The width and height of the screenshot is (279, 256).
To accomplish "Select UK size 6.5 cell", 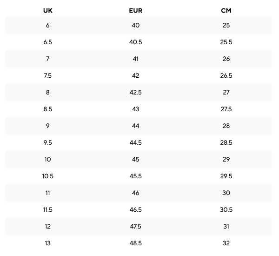I will [48, 42].
